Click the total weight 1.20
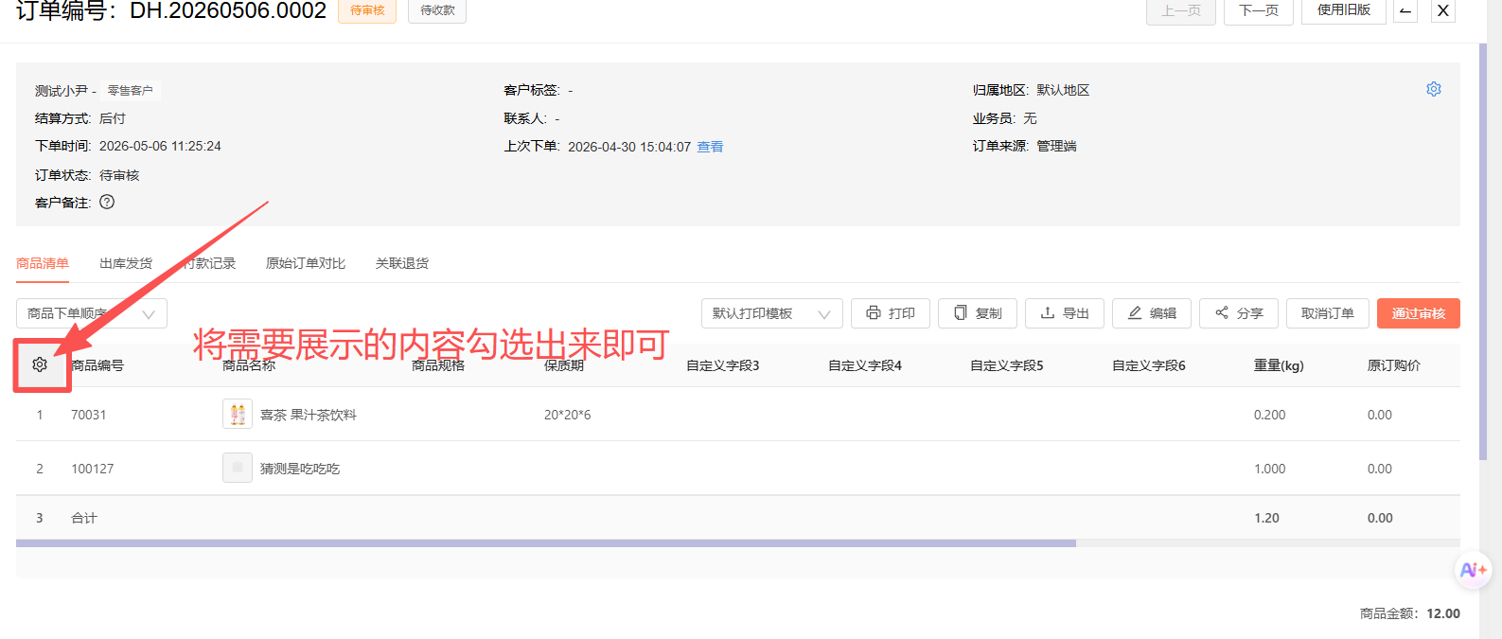The height and width of the screenshot is (639, 1502). (x=1266, y=518)
